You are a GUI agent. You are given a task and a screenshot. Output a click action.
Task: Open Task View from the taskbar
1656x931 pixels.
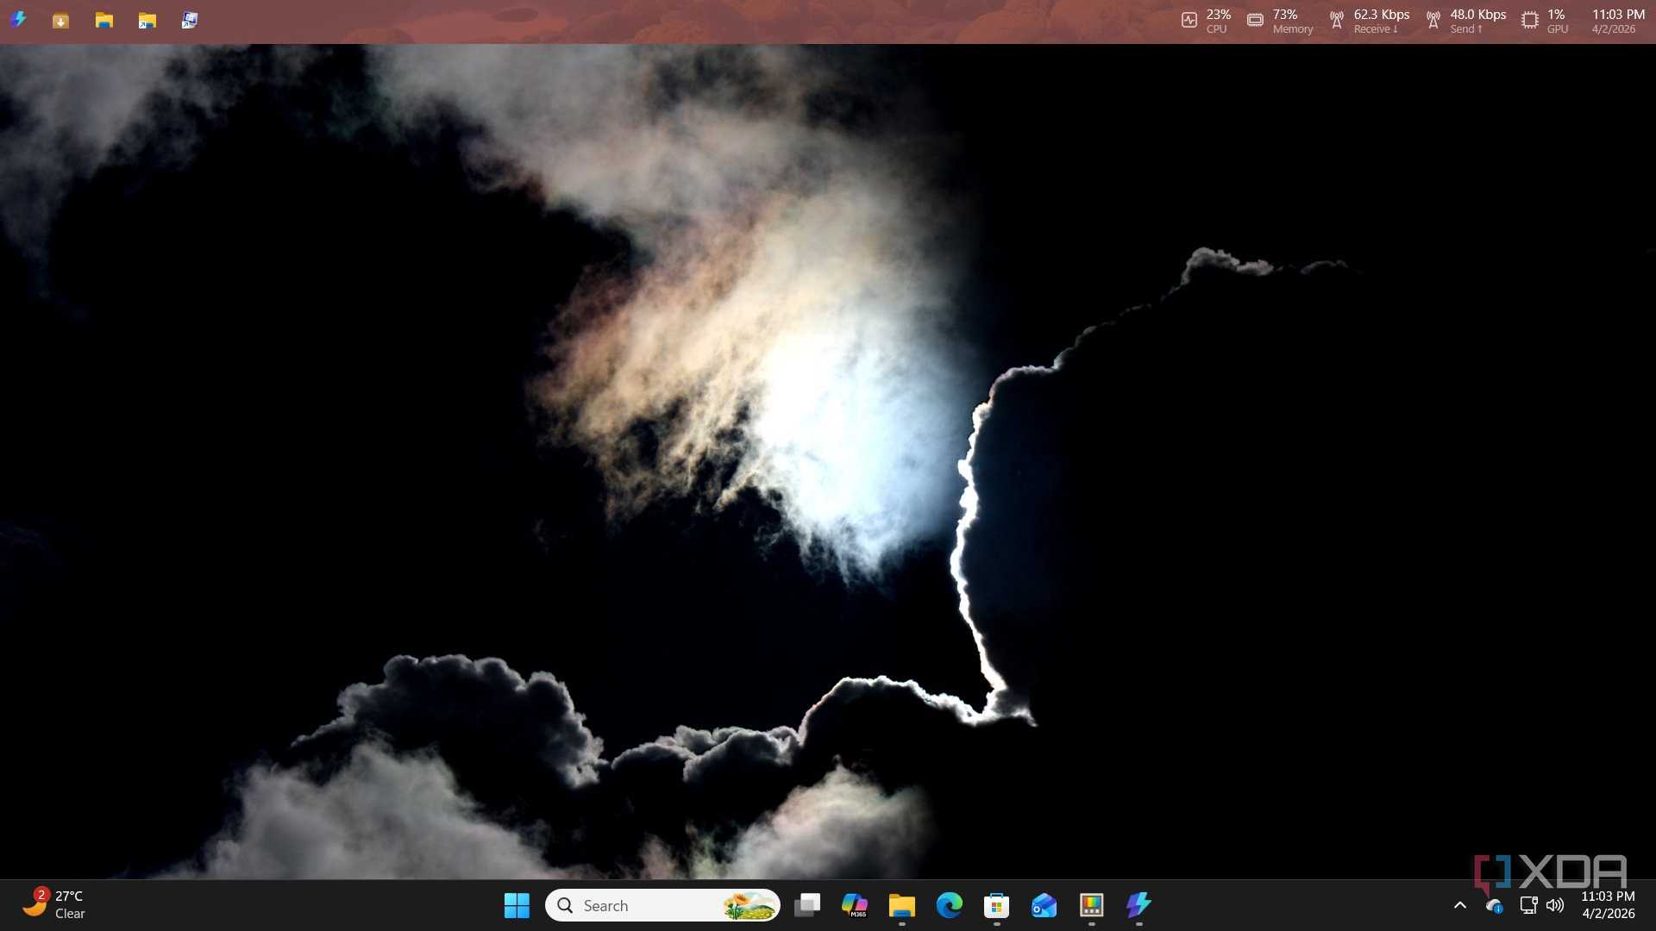(x=807, y=905)
